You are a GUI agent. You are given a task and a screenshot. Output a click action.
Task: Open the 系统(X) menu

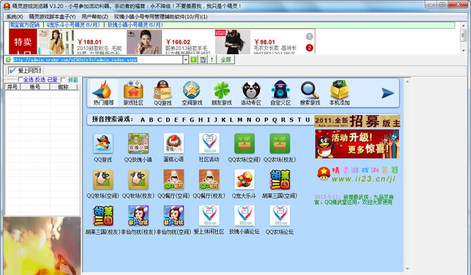(x=15, y=17)
